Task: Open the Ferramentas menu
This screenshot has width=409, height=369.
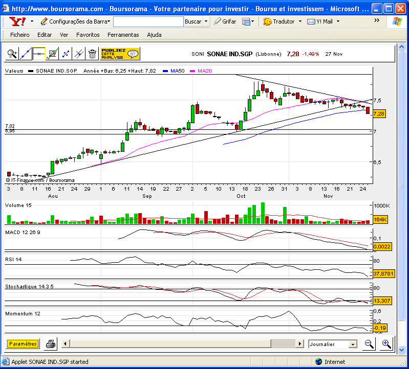Action: coord(123,35)
